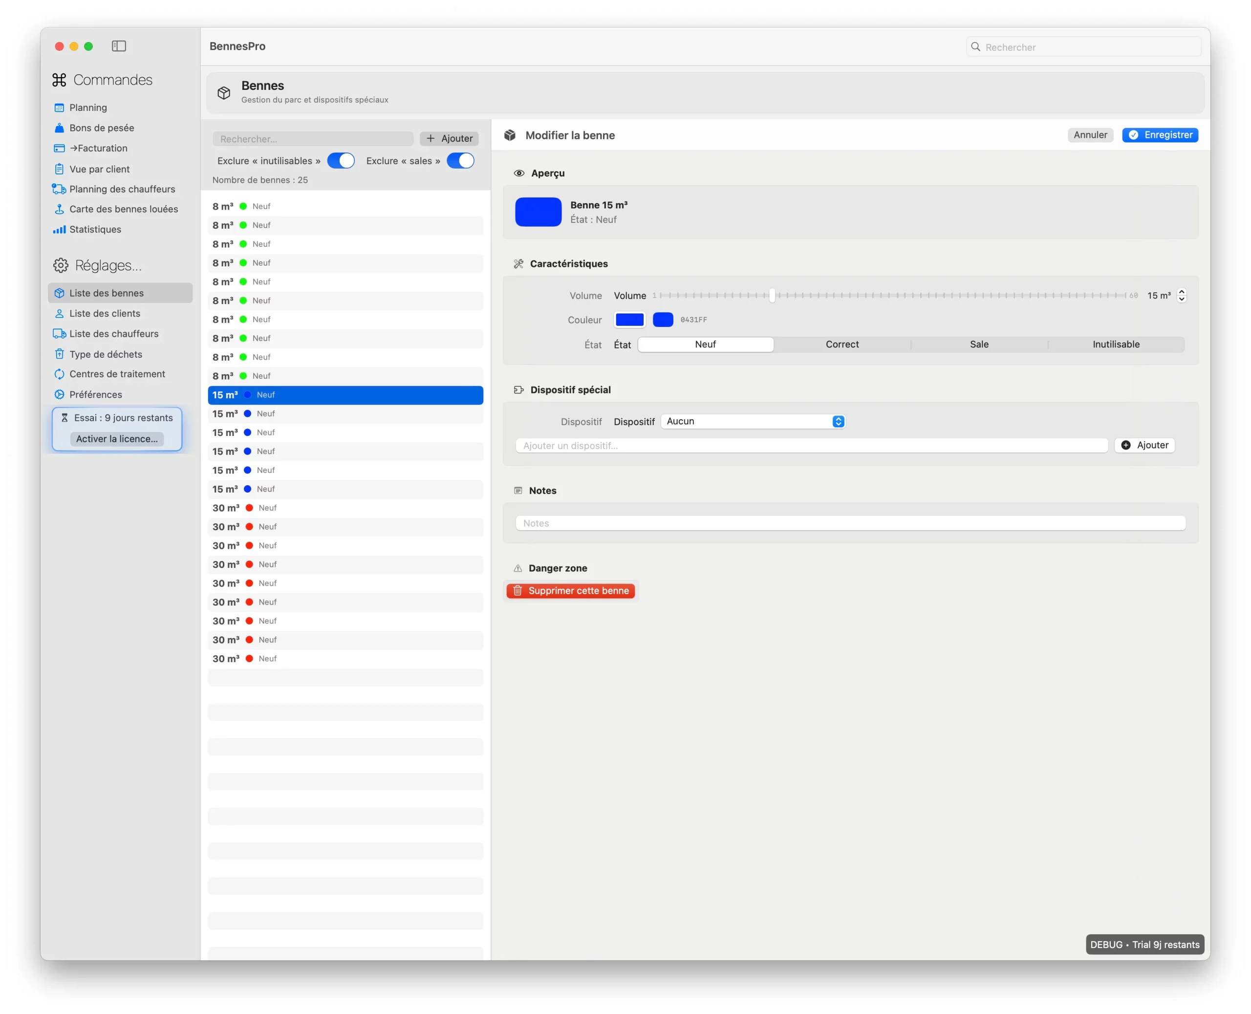The width and height of the screenshot is (1251, 1014).
Task: Set the État to Correct
Action: (x=841, y=345)
